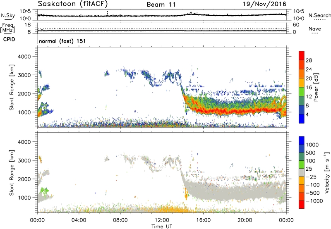Select the "Nave" legend label
331x229 pixels.
tap(315, 29)
